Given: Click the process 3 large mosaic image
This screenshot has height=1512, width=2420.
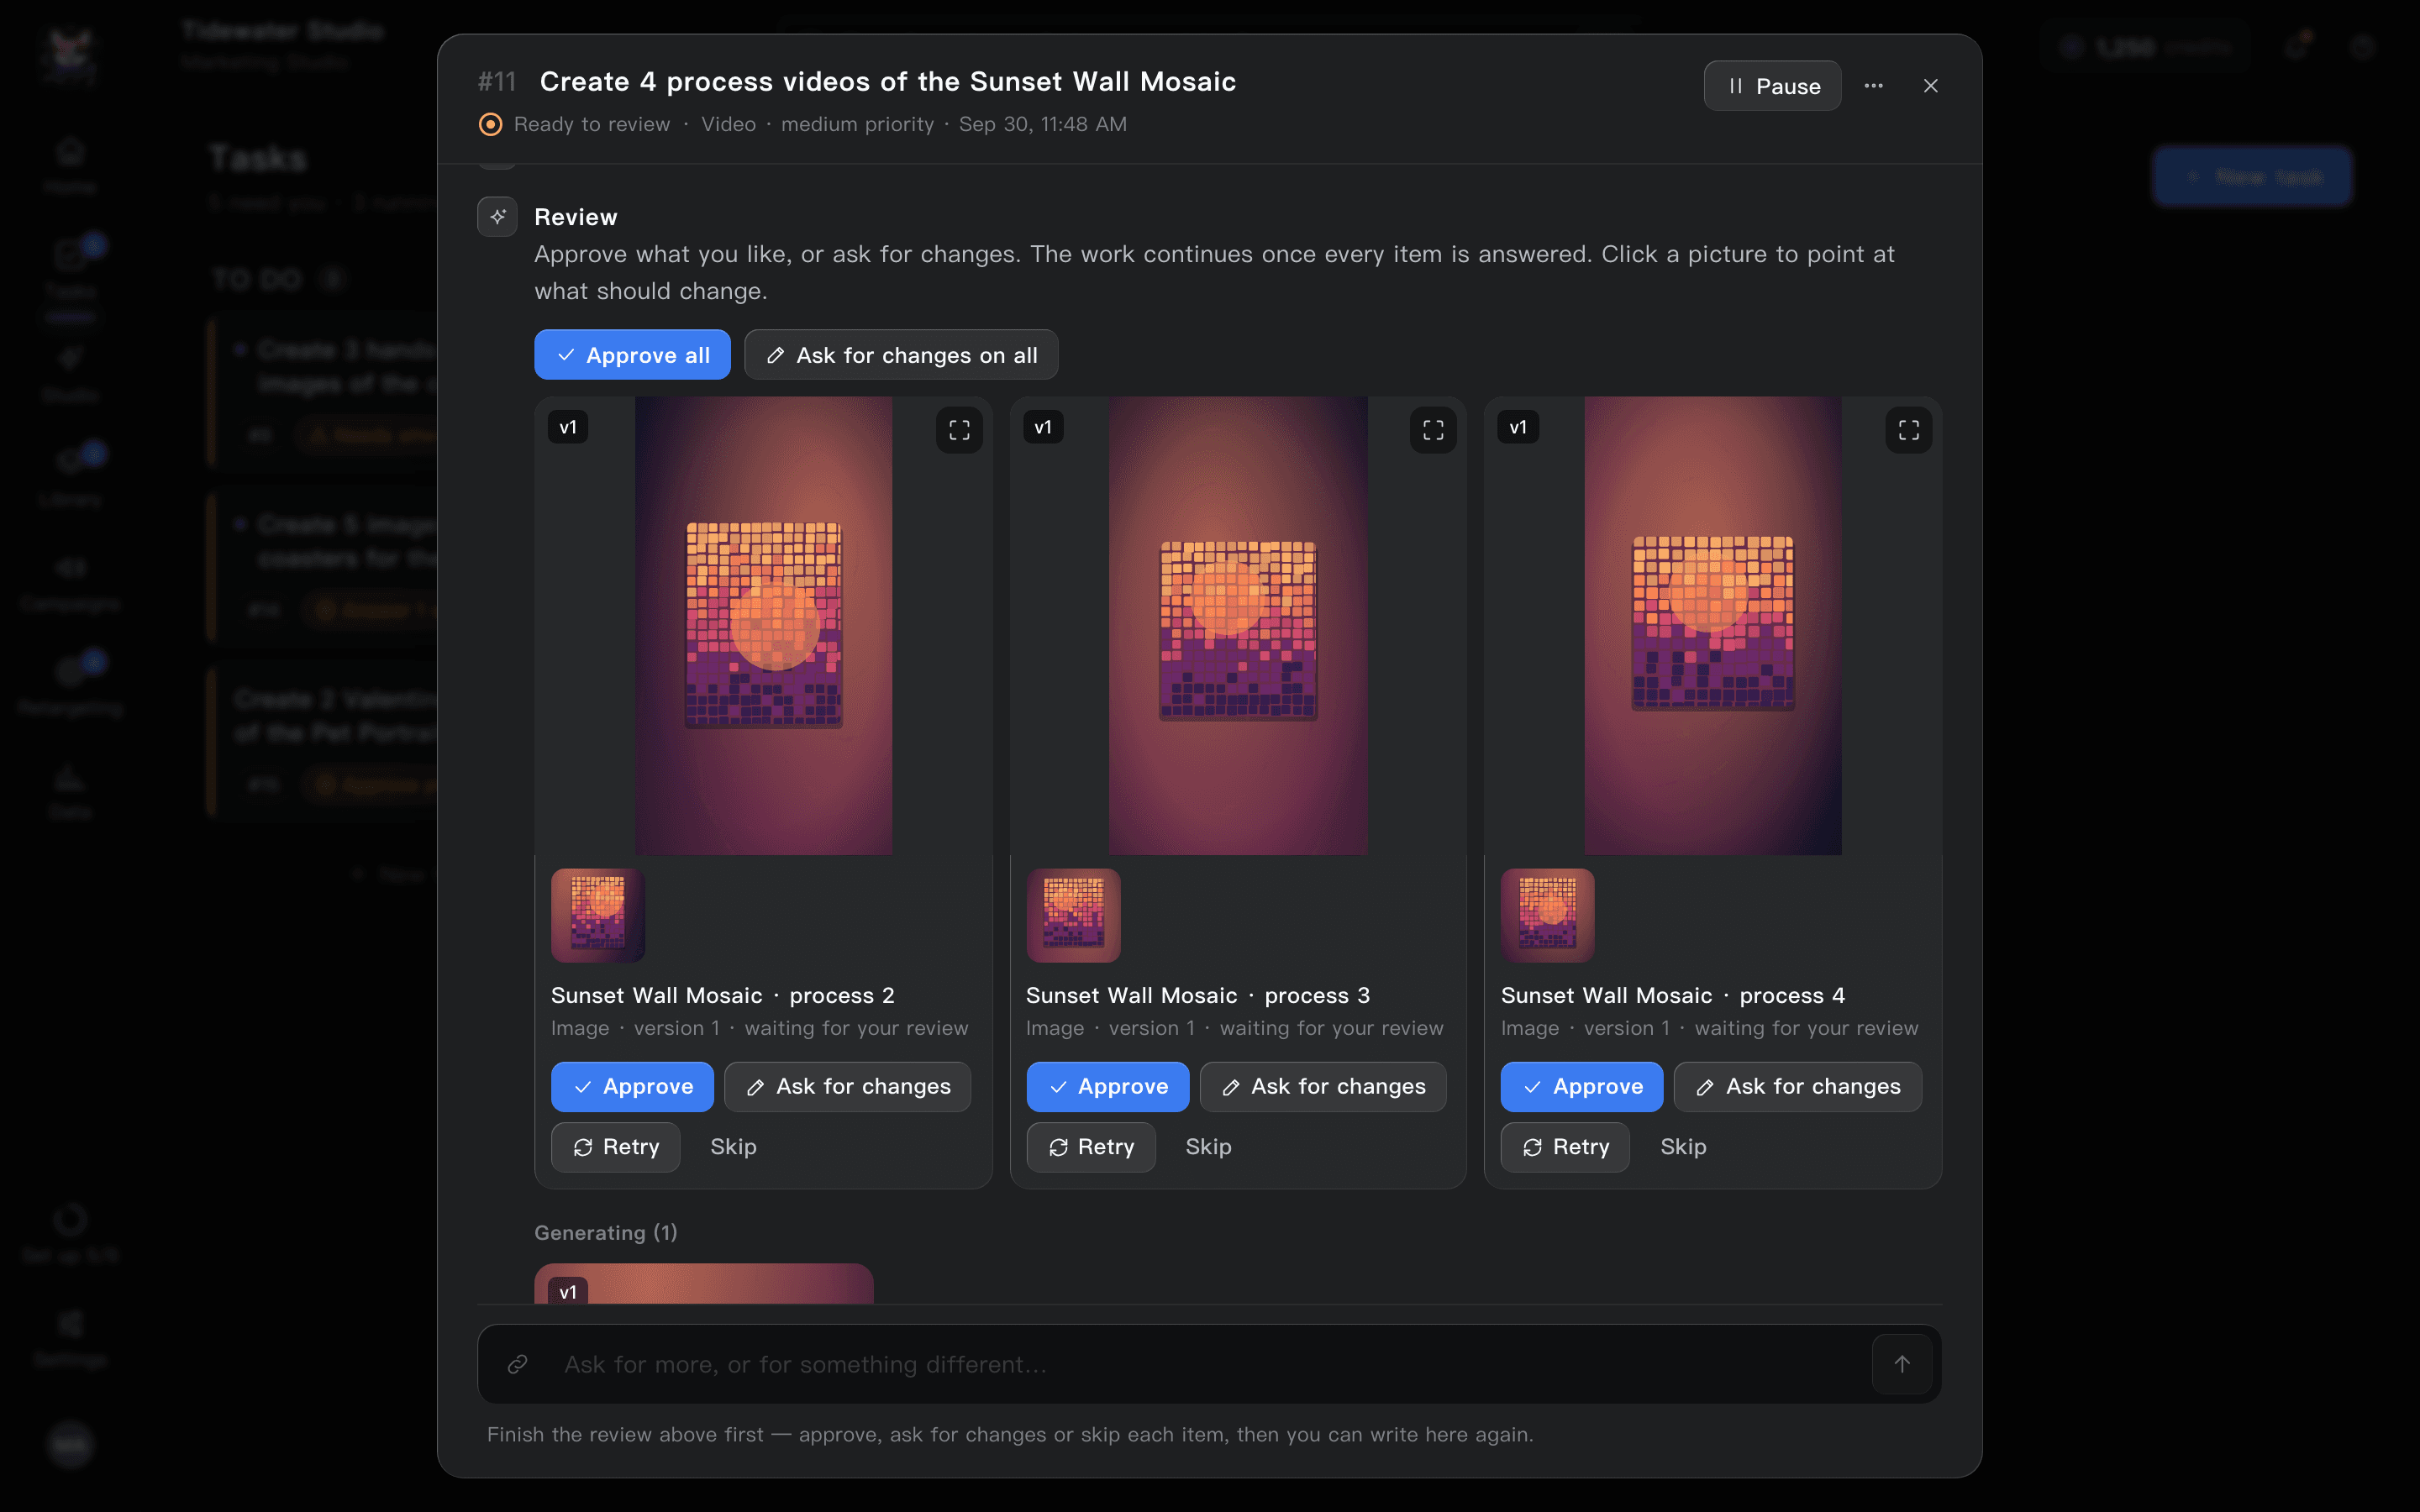Looking at the screenshot, I should pyautogui.click(x=1238, y=626).
